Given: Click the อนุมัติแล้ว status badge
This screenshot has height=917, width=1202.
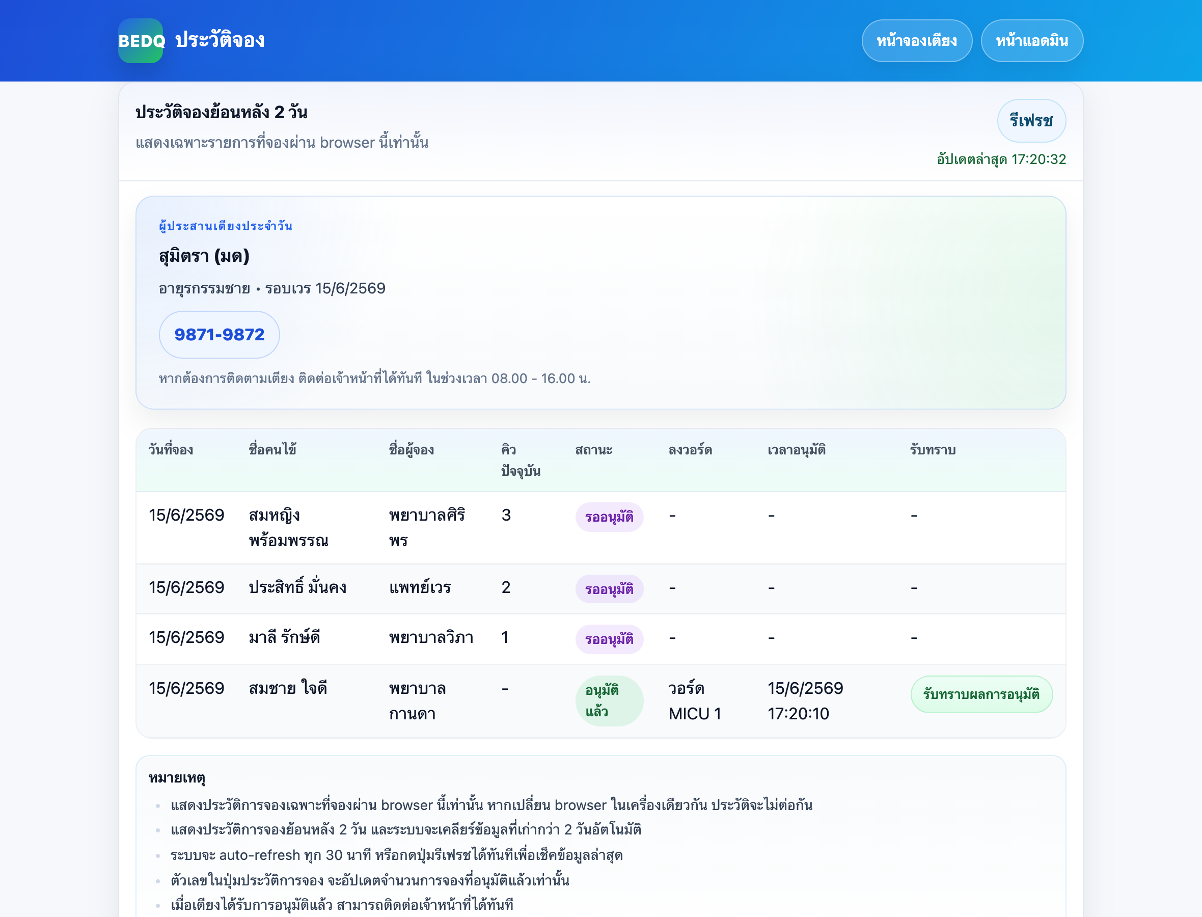Looking at the screenshot, I should (x=610, y=701).
